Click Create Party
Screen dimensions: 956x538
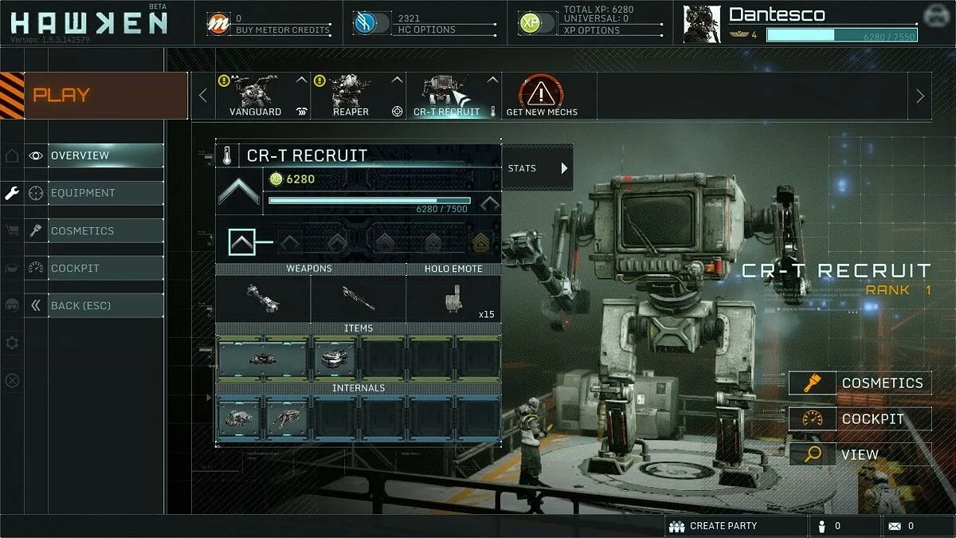coord(714,526)
